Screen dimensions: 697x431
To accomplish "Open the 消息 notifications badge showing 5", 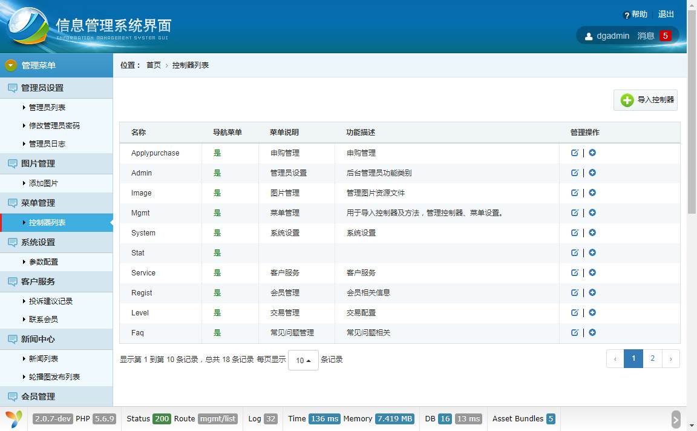I will [x=666, y=36].
